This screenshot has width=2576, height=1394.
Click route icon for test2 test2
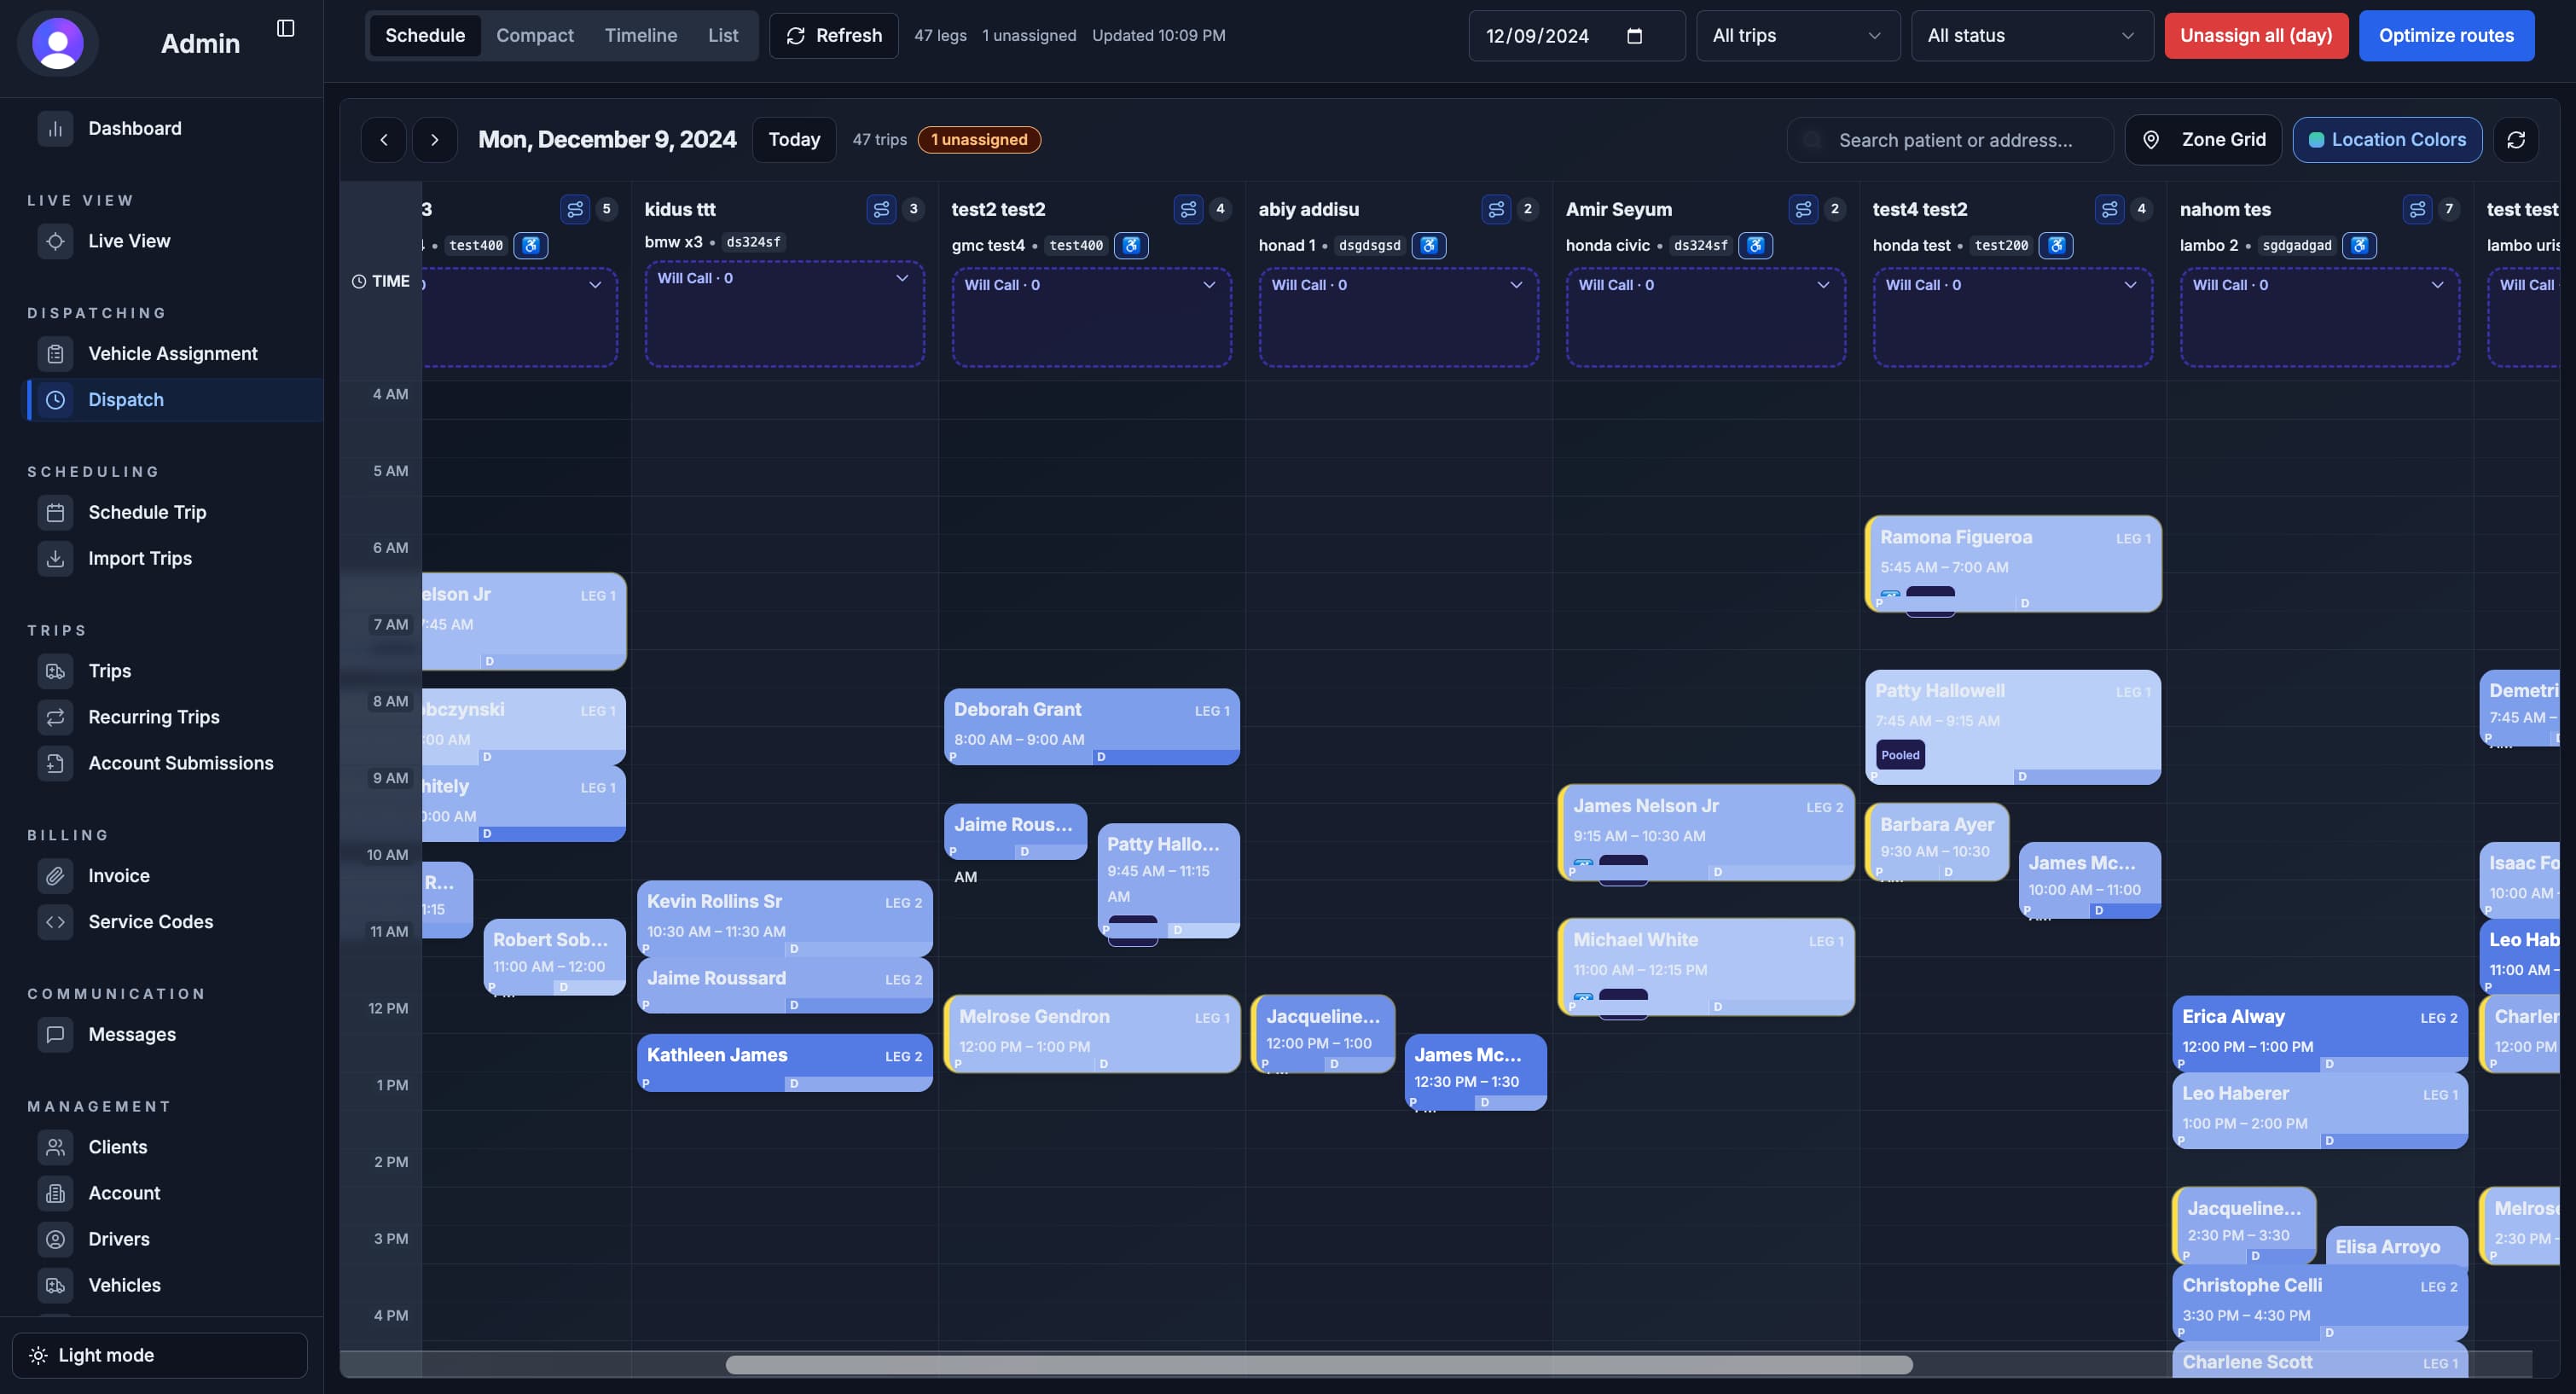tap(1188, 209)
